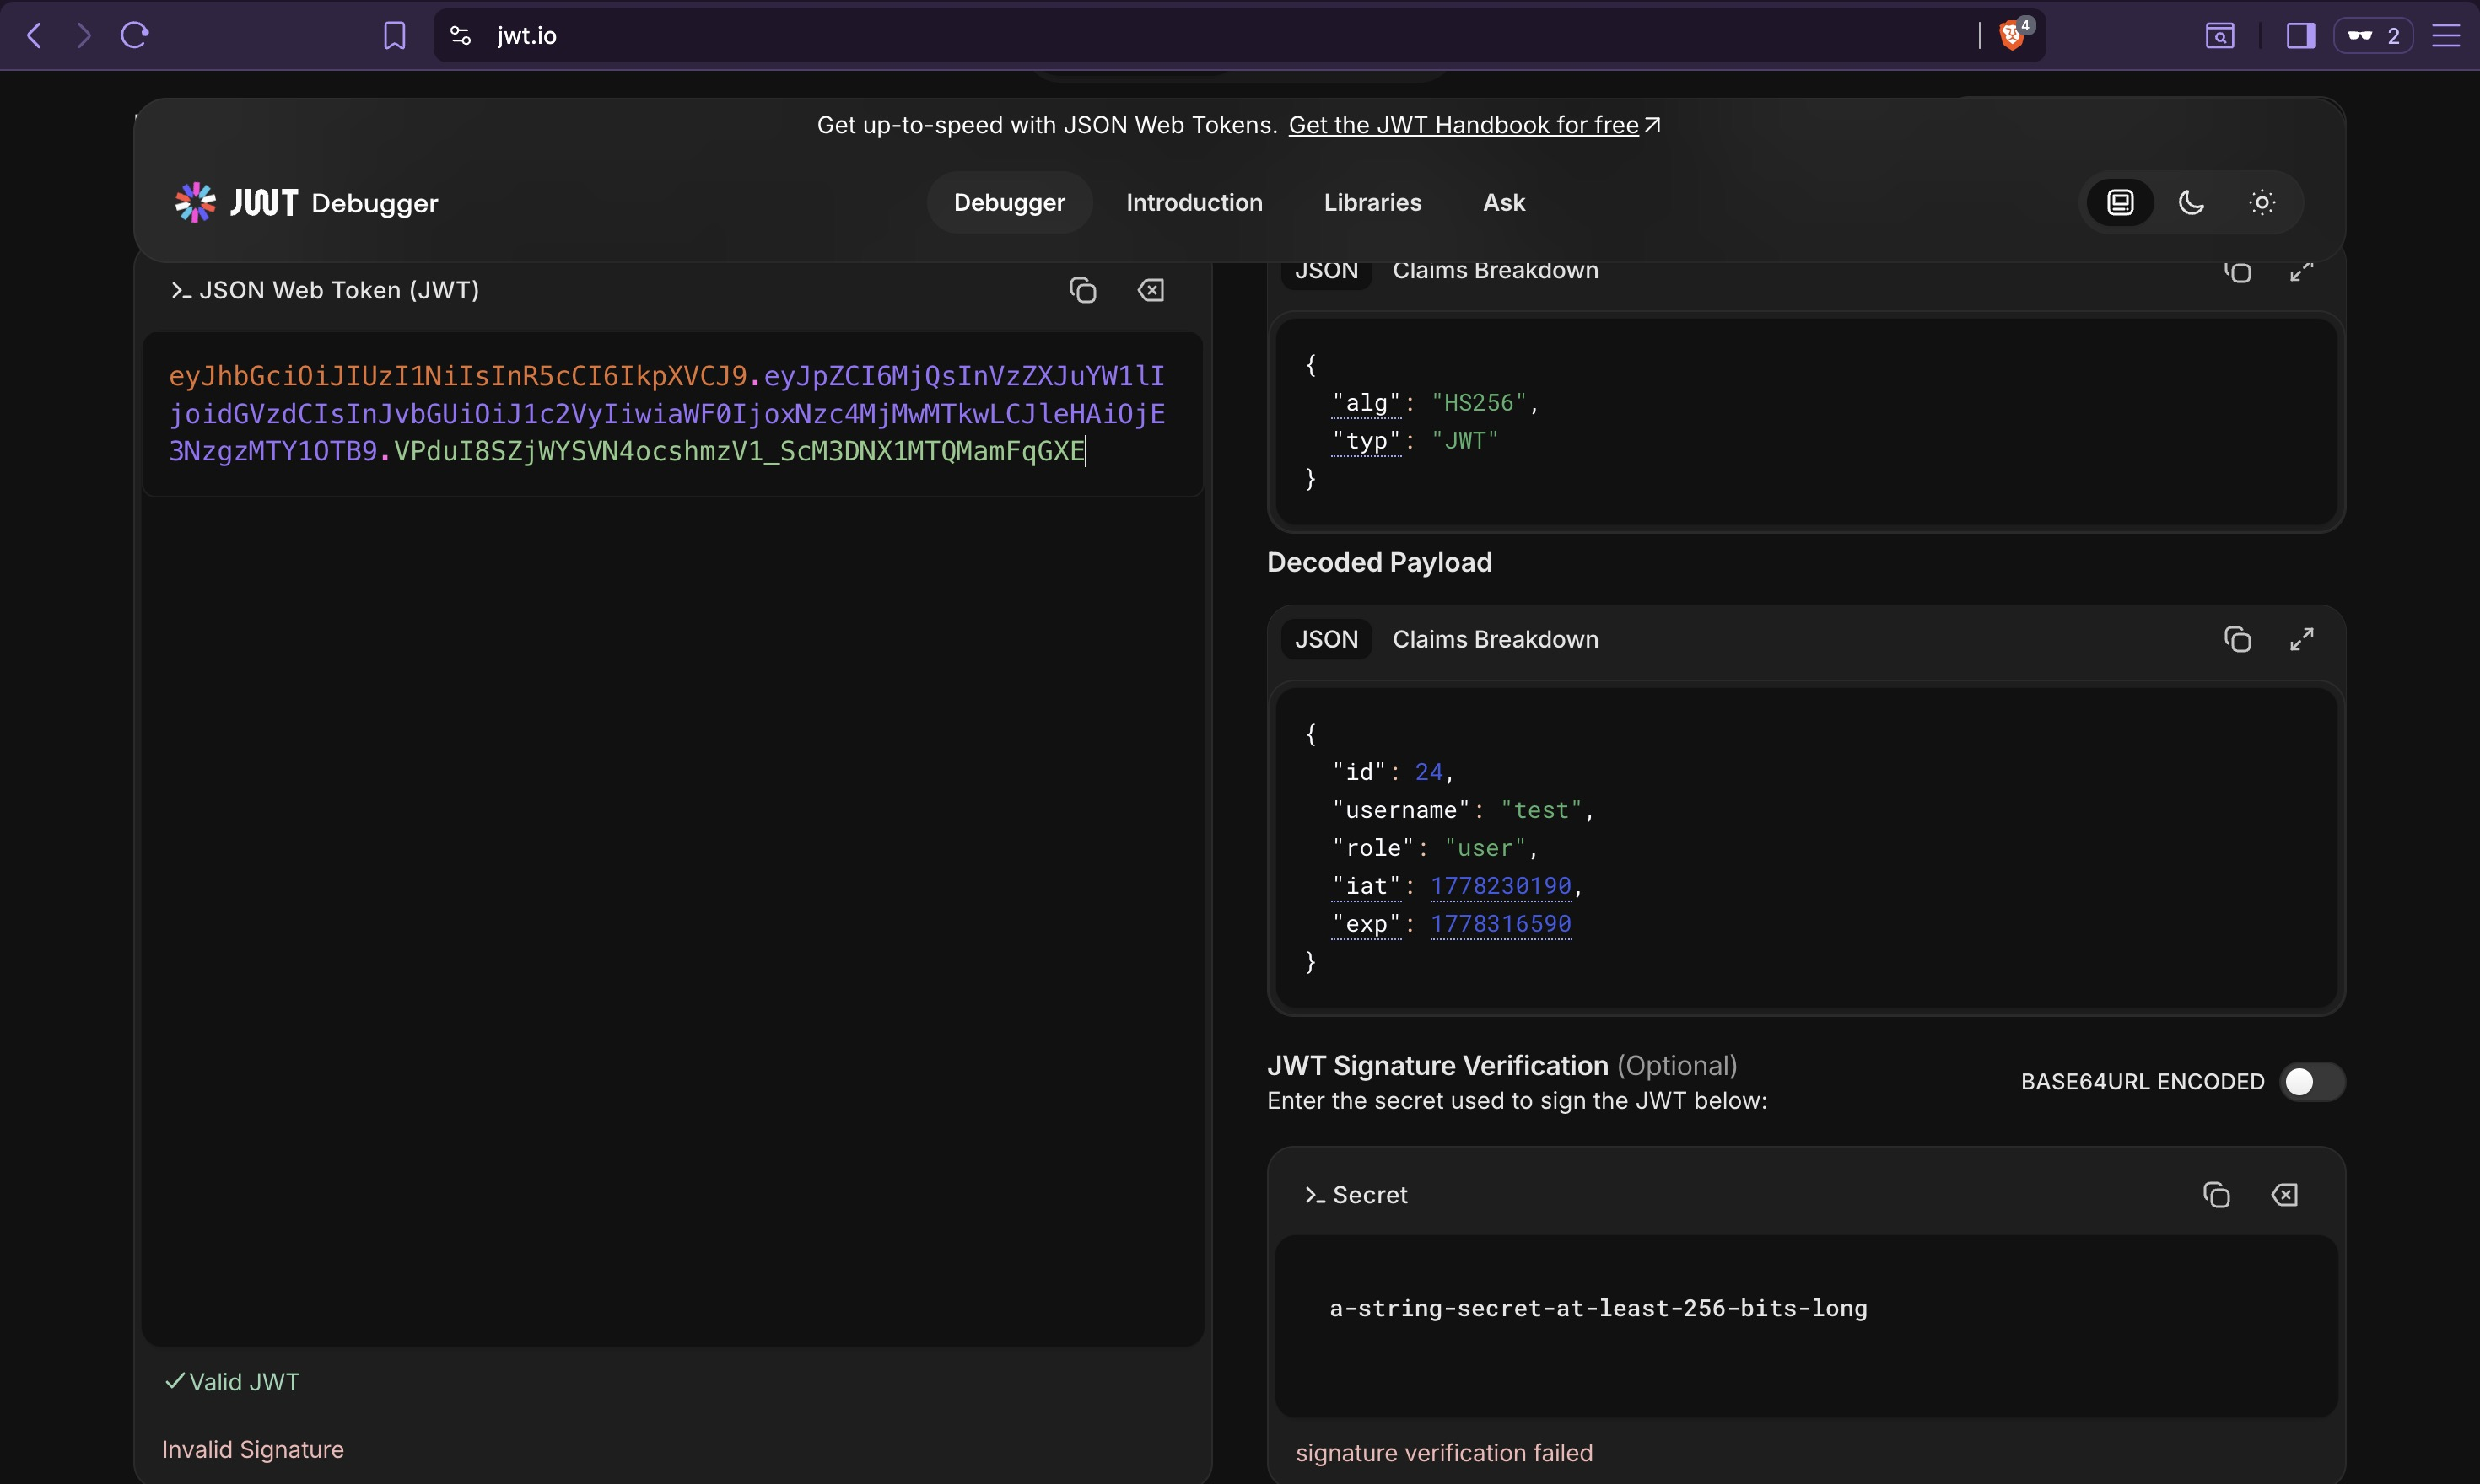2480x1484 pixels.
Task: Clear the secret field
Action: tap(2285, 1195)
